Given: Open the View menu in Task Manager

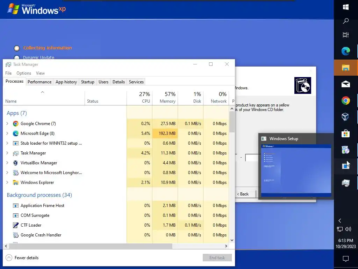Looking at the screenshot, I should [x=40, y=73].
